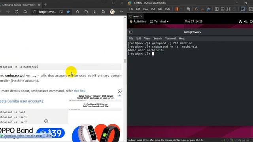Open Terminal Help menu
The image size is (253, 142).
click(182, 39)
